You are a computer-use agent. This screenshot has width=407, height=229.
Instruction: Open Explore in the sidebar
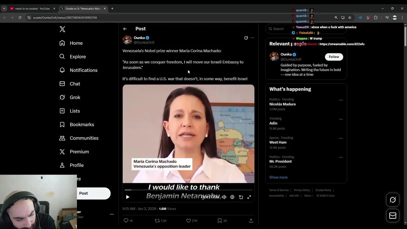[73, 57]
